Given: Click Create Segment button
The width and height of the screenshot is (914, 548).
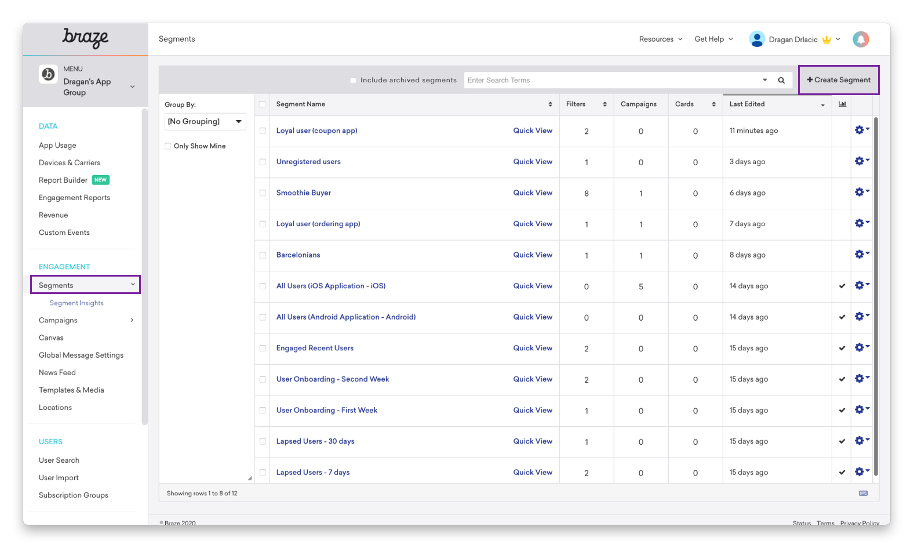Looking at the screenshot, I should 839,80.
